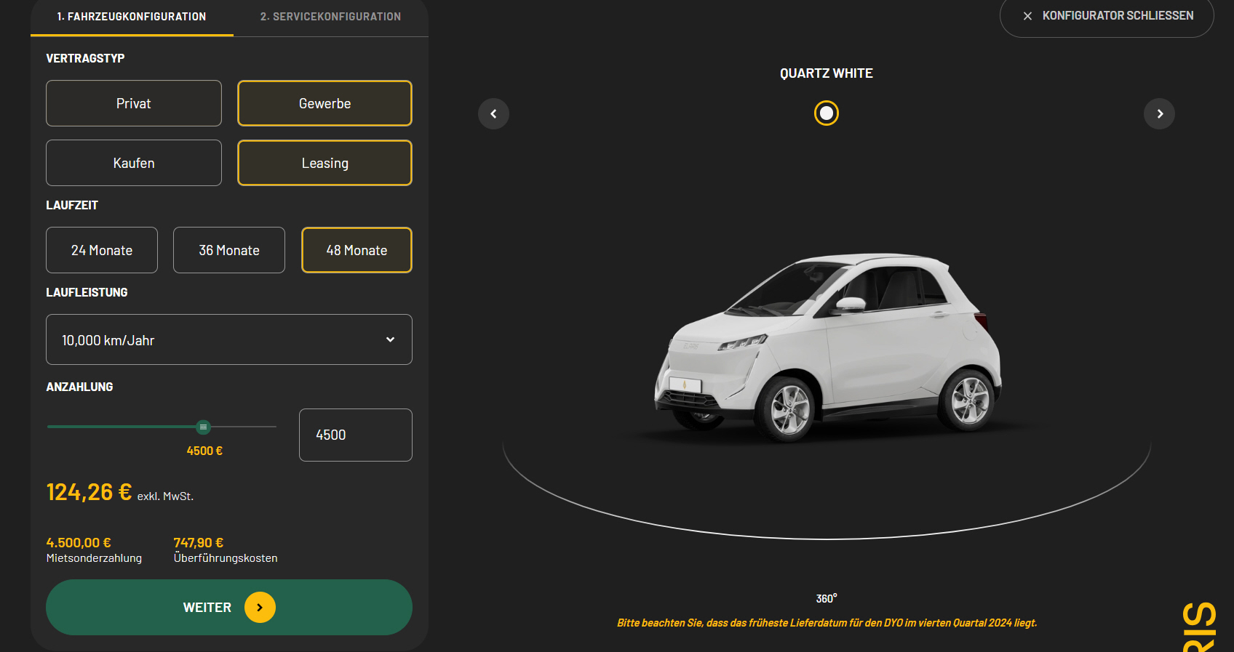Set duration to 48 Monate
1234x652 pixels.
tap(357, 250)
